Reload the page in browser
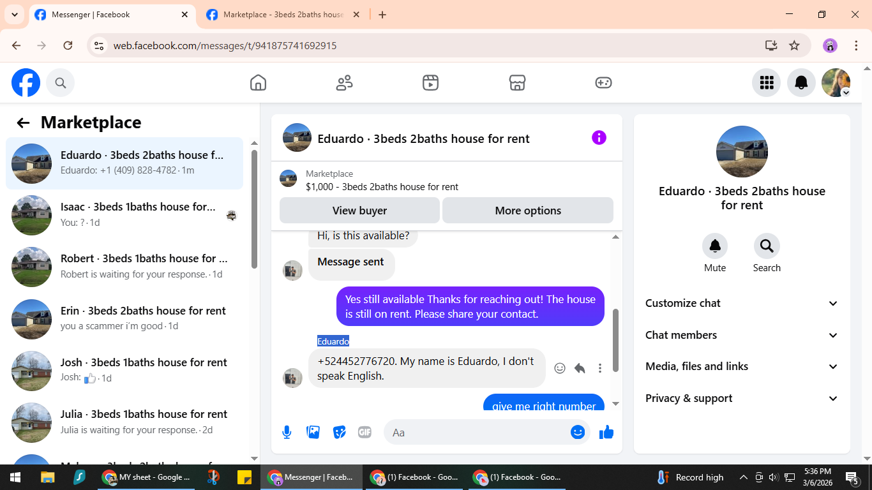 (68, 45)
